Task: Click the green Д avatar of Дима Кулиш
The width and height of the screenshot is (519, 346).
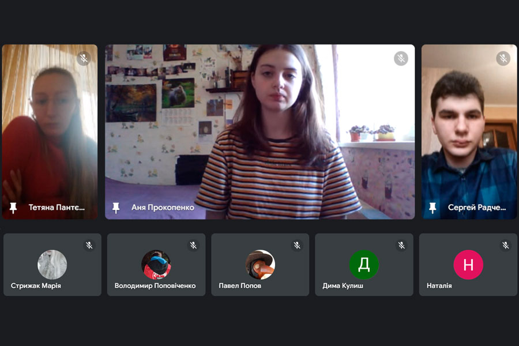Action: pos(364,265)
